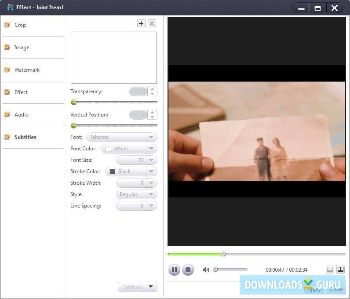
Task: Open the Settings dropdown button
Action: click(138, 287)
